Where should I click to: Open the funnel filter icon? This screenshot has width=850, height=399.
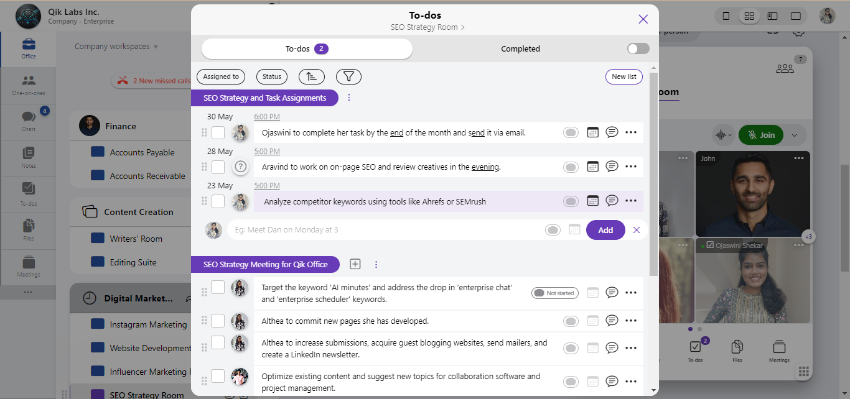pos(348,76)
